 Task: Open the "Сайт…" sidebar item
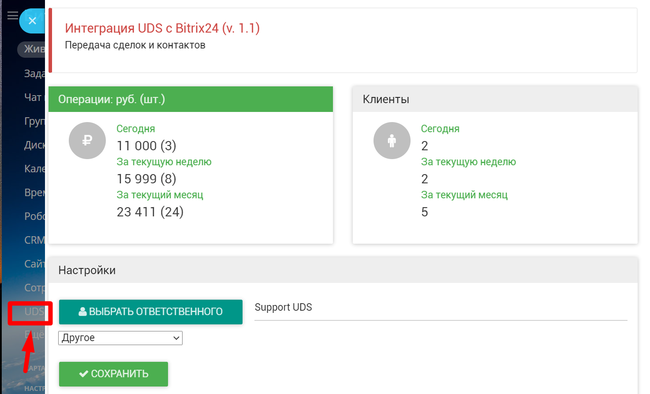click(34, 264)
